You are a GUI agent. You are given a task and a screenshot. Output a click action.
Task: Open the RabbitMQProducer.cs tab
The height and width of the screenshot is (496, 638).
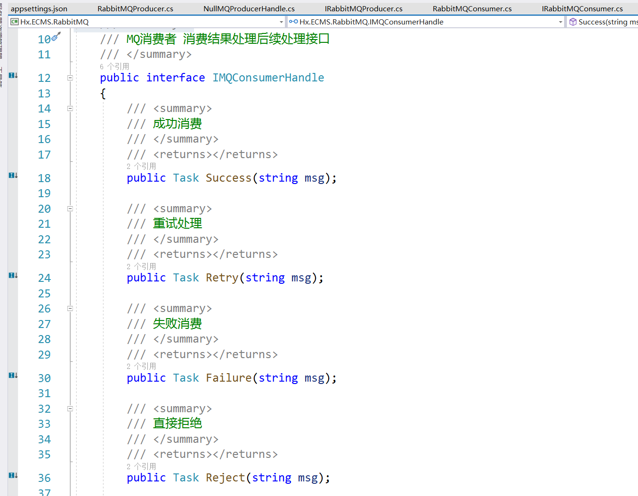click(135, 9)
